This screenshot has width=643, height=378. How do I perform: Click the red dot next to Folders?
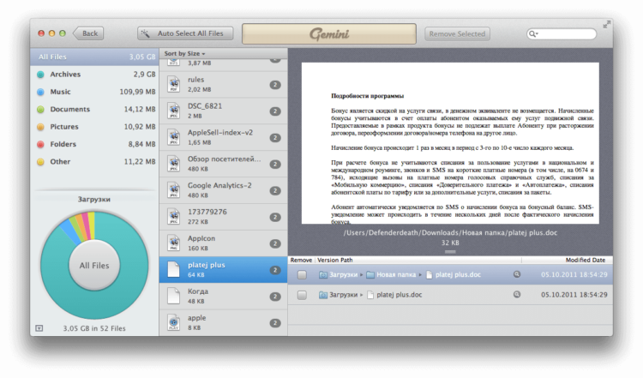[40, 144]
